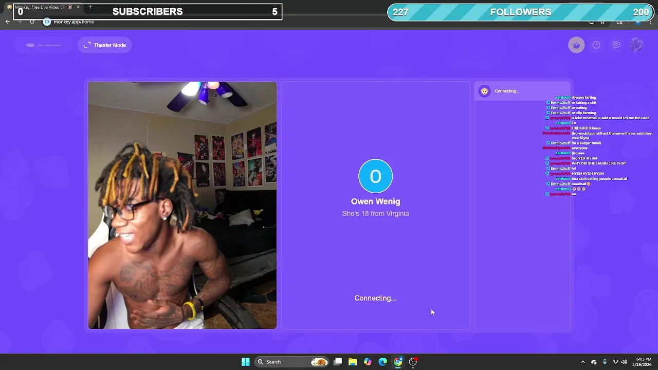Open the profile avatar in Monkey header
Image resolution: width=658 pixels, height=370 pixels.
point(636,45)
